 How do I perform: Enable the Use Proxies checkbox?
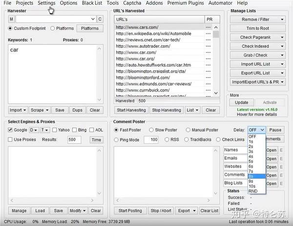click(x=10, y=140)
